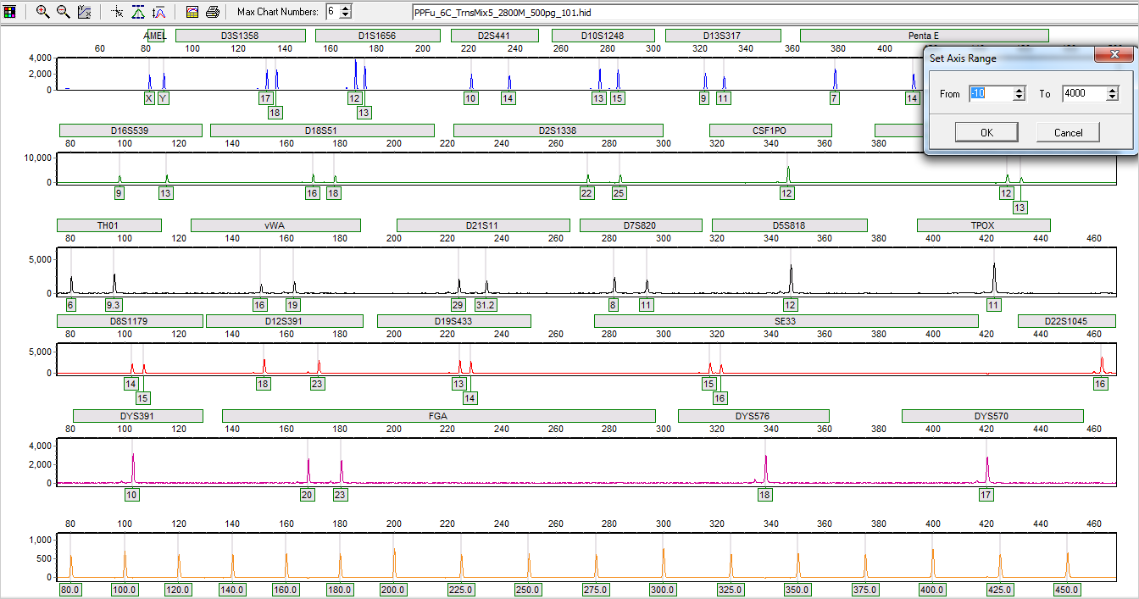1139x599 pixels.
Task: Click the Max Chart Numbers value field
Action: (x=332, y=12)
